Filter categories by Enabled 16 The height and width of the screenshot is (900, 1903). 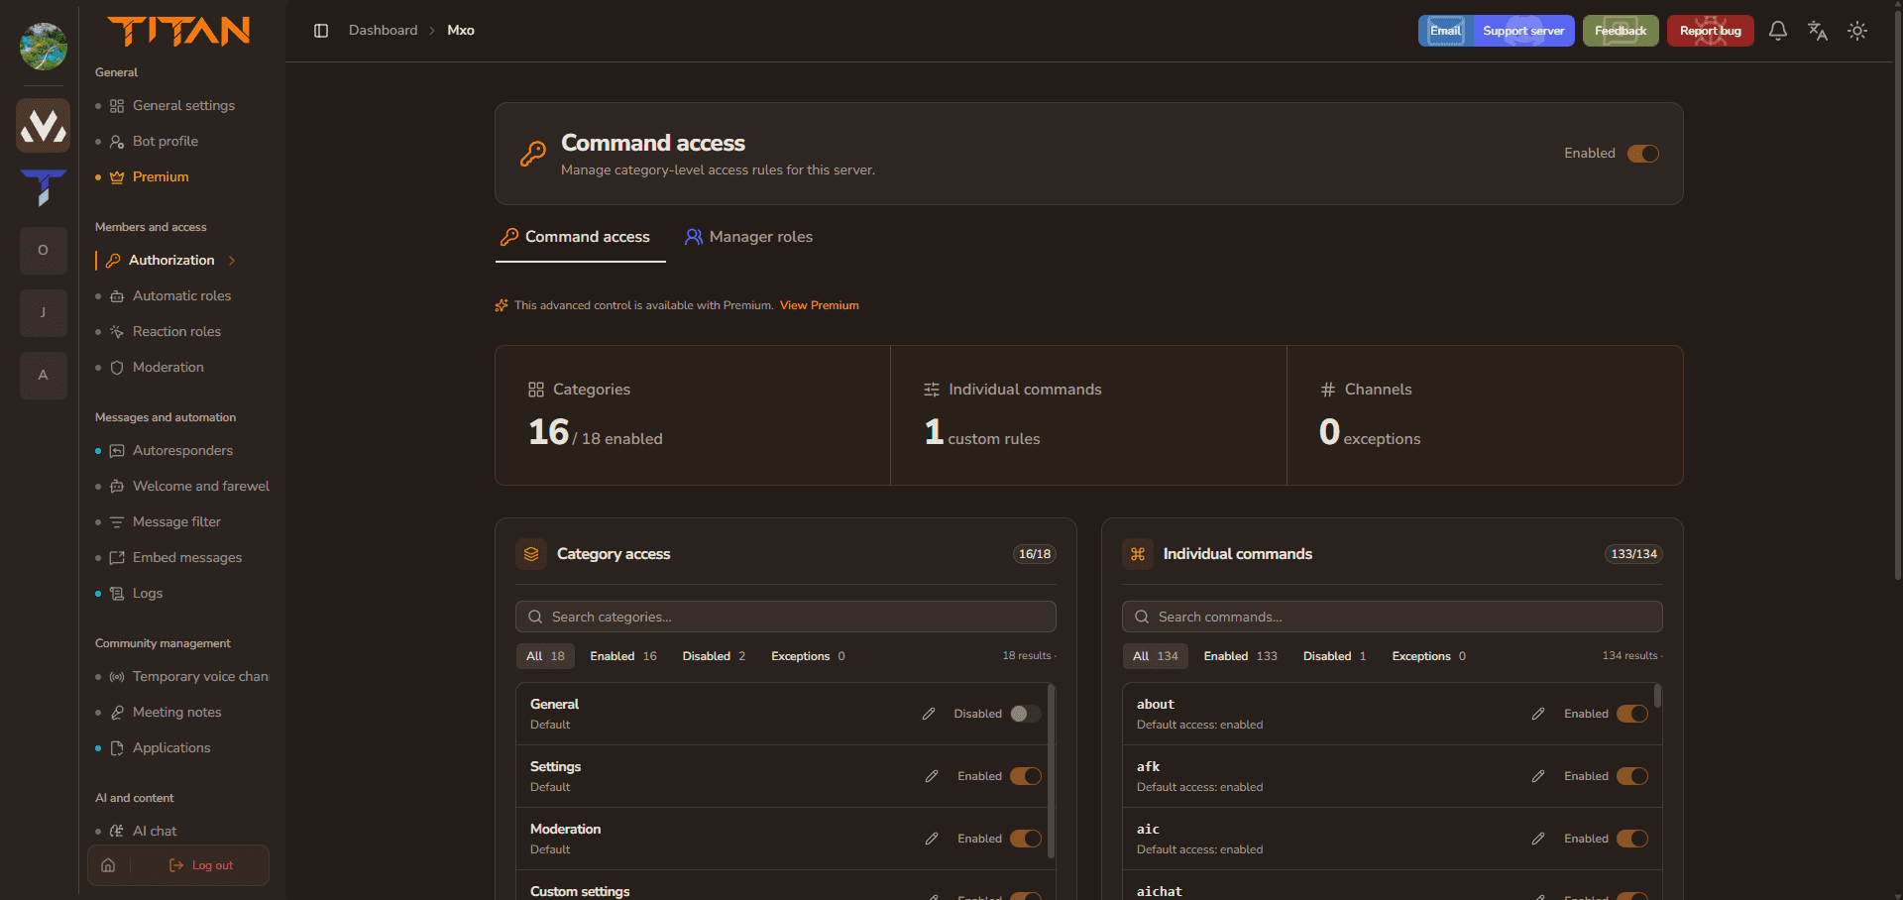coord(623,656)
